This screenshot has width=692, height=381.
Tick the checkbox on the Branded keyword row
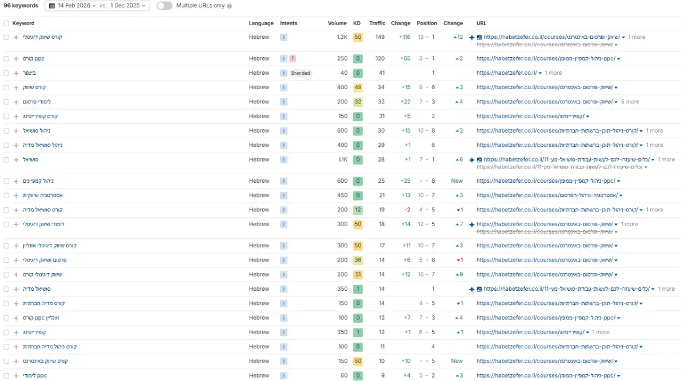(x=6, y=73)
